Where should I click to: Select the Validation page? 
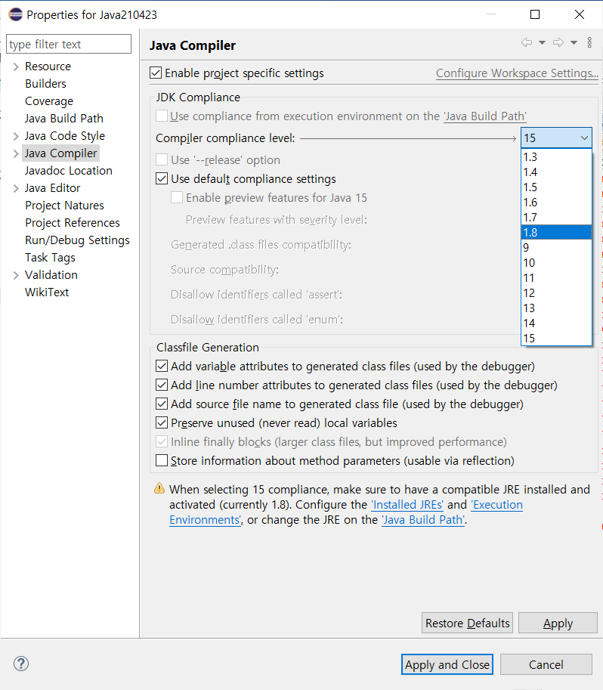coord(51,275)
